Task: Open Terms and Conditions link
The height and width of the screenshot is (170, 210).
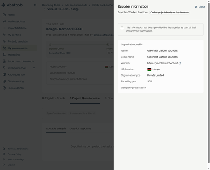Action: [x=18, y=149]
